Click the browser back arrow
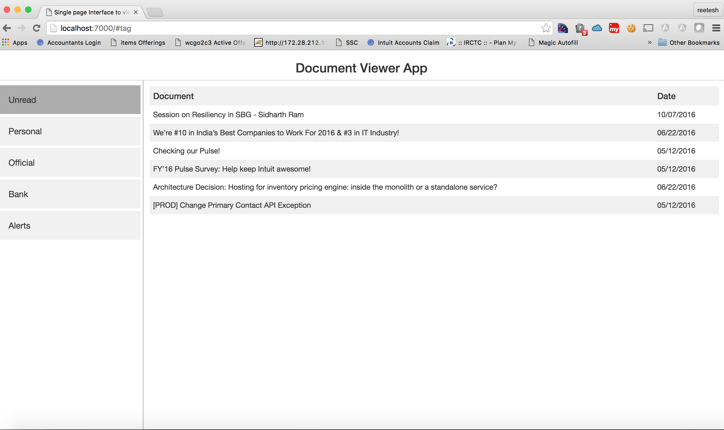The height and width of the screenshot is (430, 724). click(x=7, y=28)
